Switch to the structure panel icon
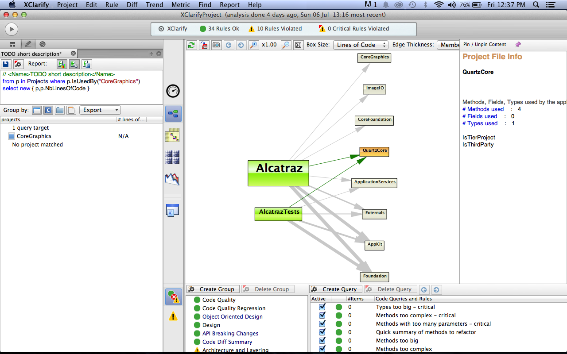The image size is (567, 354). 12,44
